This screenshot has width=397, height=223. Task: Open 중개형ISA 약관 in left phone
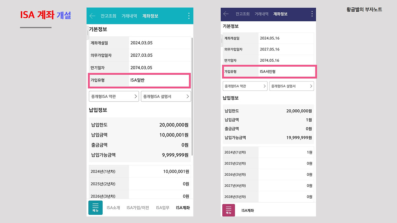pyautogui.click(x=114, y=96)
